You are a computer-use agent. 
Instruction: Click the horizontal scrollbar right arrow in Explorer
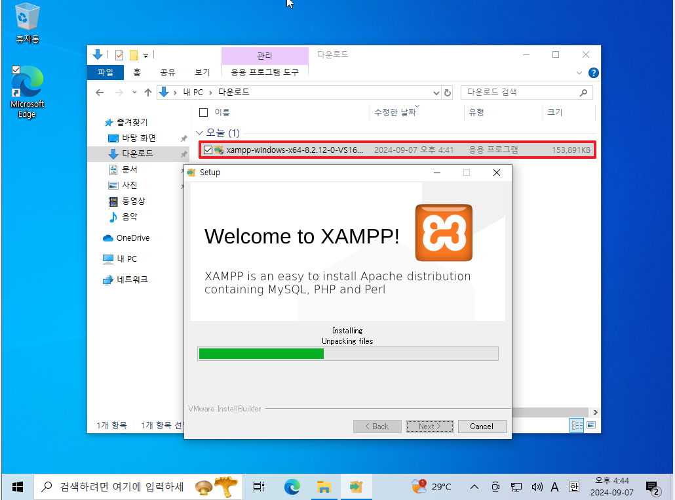point(595,412)
